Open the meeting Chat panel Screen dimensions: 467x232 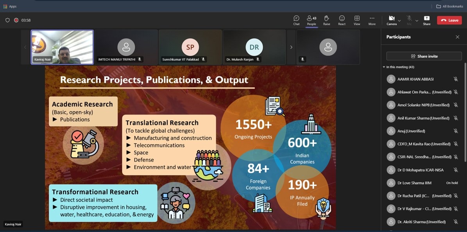click(x=296, y=20)
